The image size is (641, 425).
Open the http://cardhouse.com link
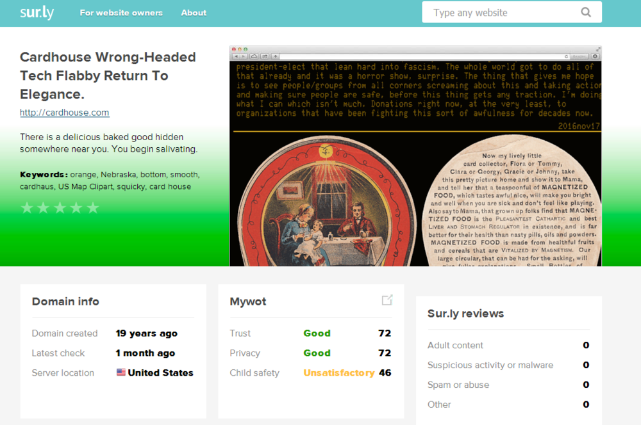point(65,112)
